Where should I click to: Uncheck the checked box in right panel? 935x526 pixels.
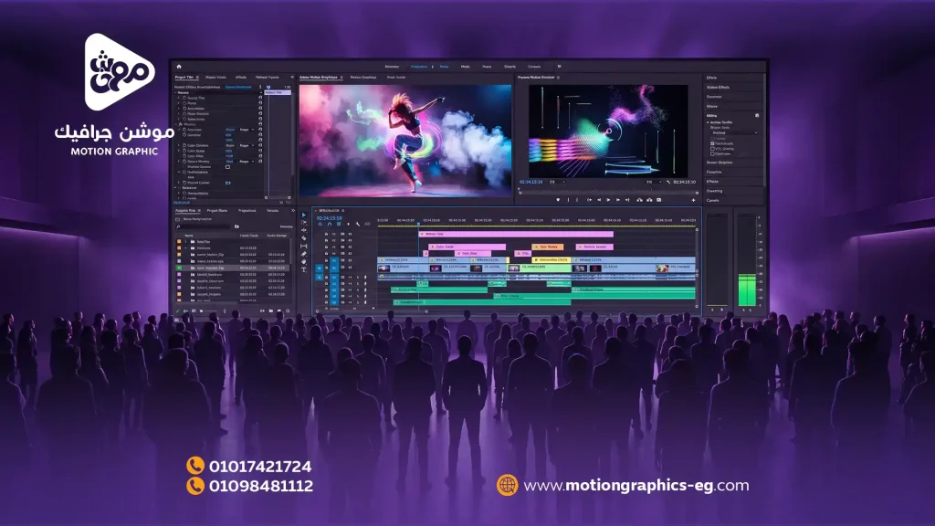(712, 143)
